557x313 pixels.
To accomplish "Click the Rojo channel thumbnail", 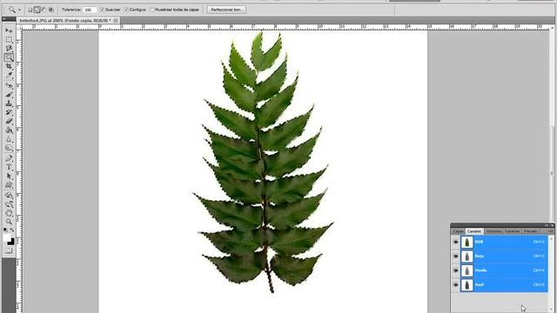I will 466,256.
